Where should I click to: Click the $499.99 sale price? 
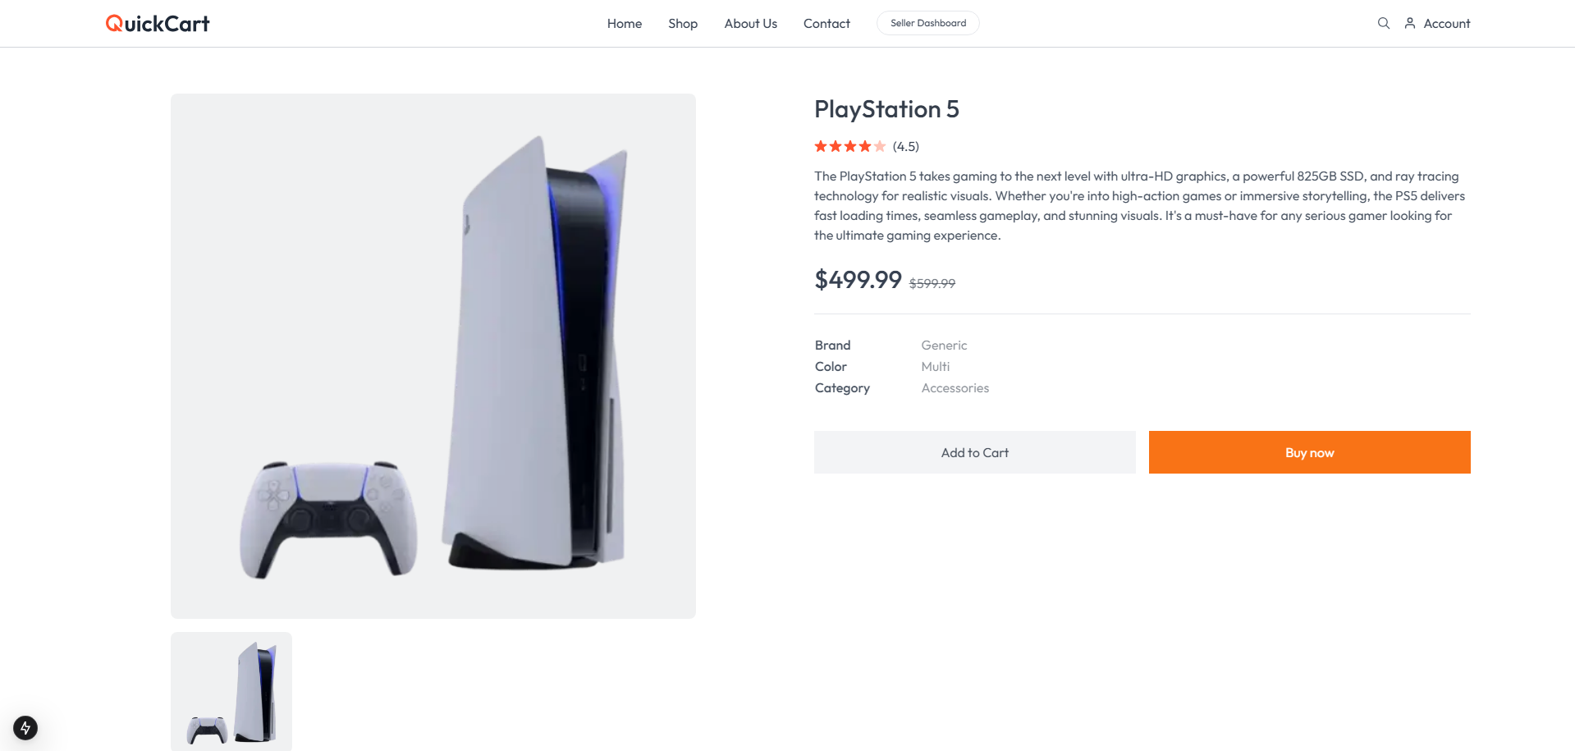point(858,280)
